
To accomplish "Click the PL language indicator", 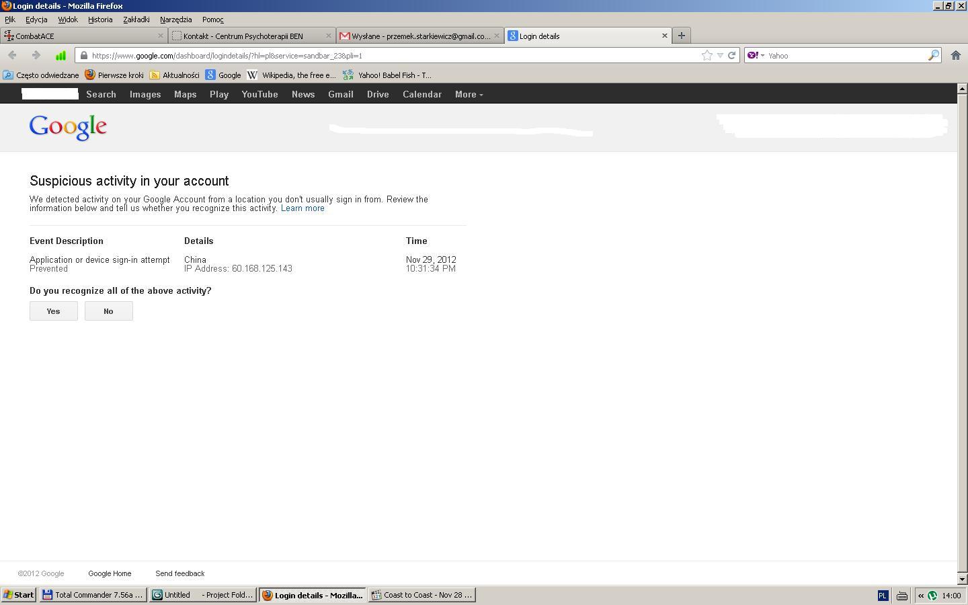I will tap(883, 596).
